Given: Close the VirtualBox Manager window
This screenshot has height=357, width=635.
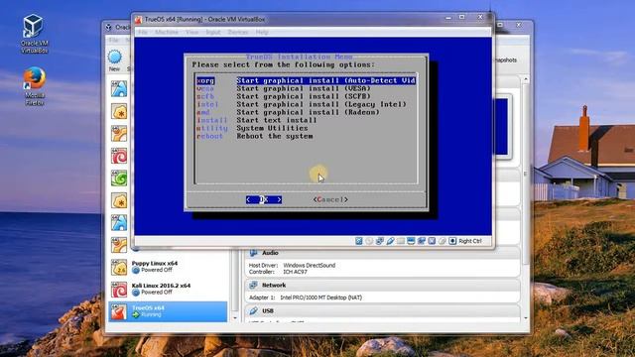Looking at the screenshot, I should pos(519,25).
